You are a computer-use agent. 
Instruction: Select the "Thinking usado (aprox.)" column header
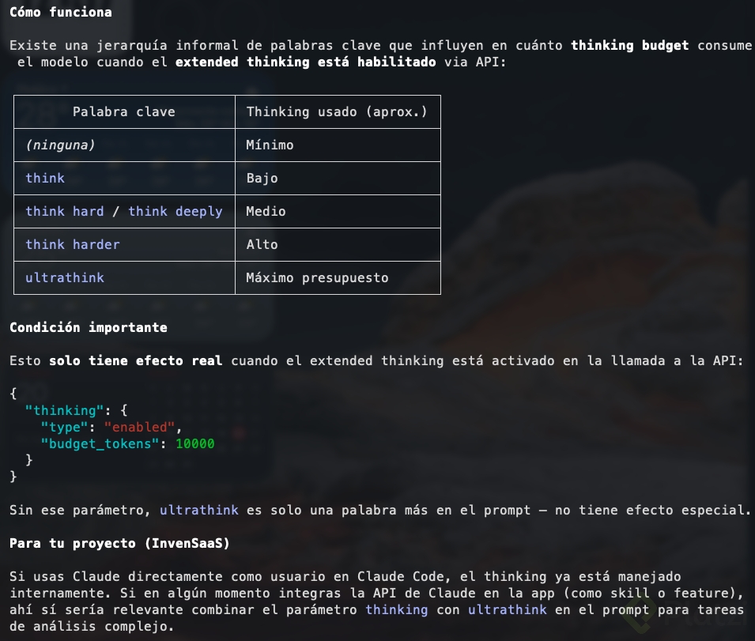point(337,112)
